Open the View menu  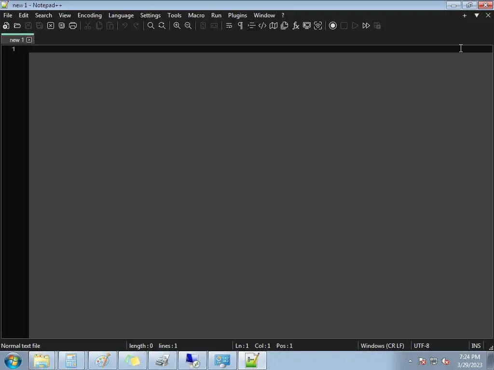pos(65,15)
